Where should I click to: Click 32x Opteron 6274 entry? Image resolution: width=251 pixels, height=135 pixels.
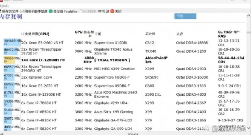click(37, 77)
